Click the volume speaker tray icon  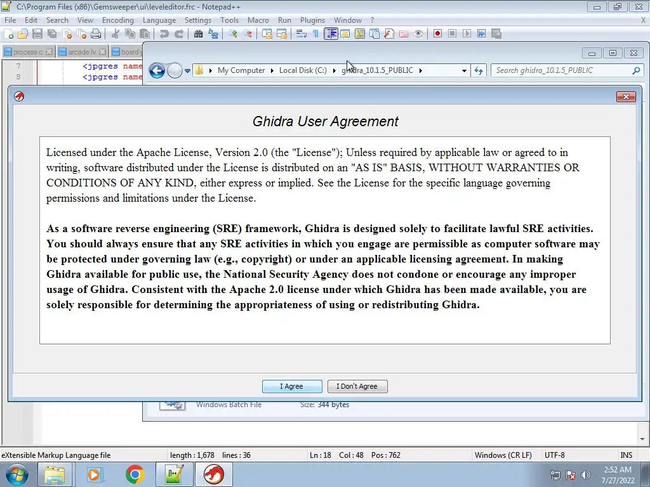point(586,475)
